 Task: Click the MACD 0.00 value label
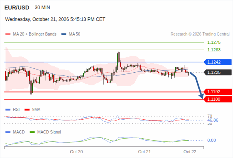pyautogui.click(x=212, y=141)
